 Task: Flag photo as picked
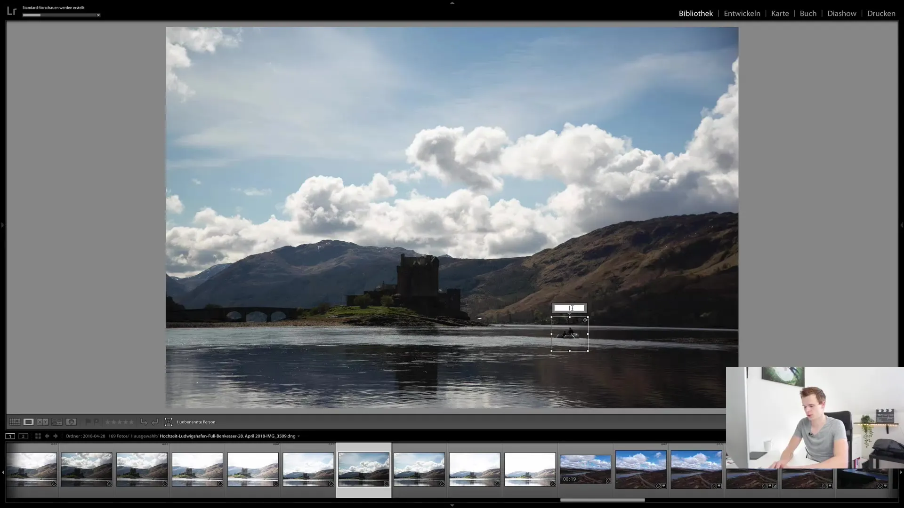point(88,422)
